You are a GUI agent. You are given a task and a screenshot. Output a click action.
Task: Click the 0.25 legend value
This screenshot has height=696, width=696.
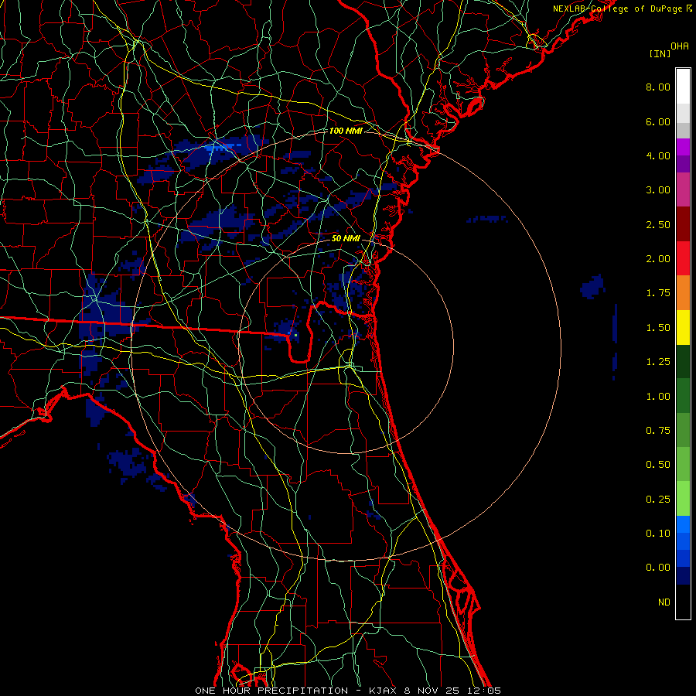click(x=658, y=500)
